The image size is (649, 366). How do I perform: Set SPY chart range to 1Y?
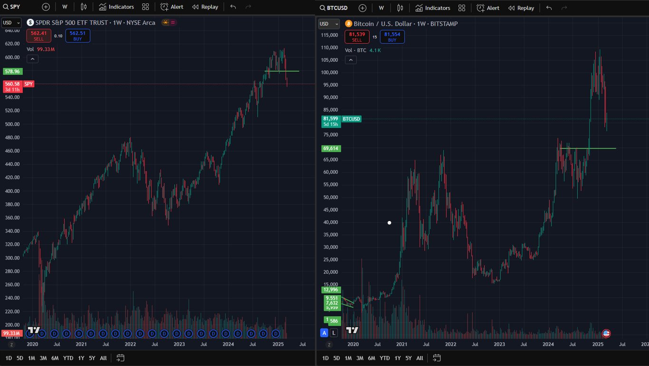[x=81, y=358]
